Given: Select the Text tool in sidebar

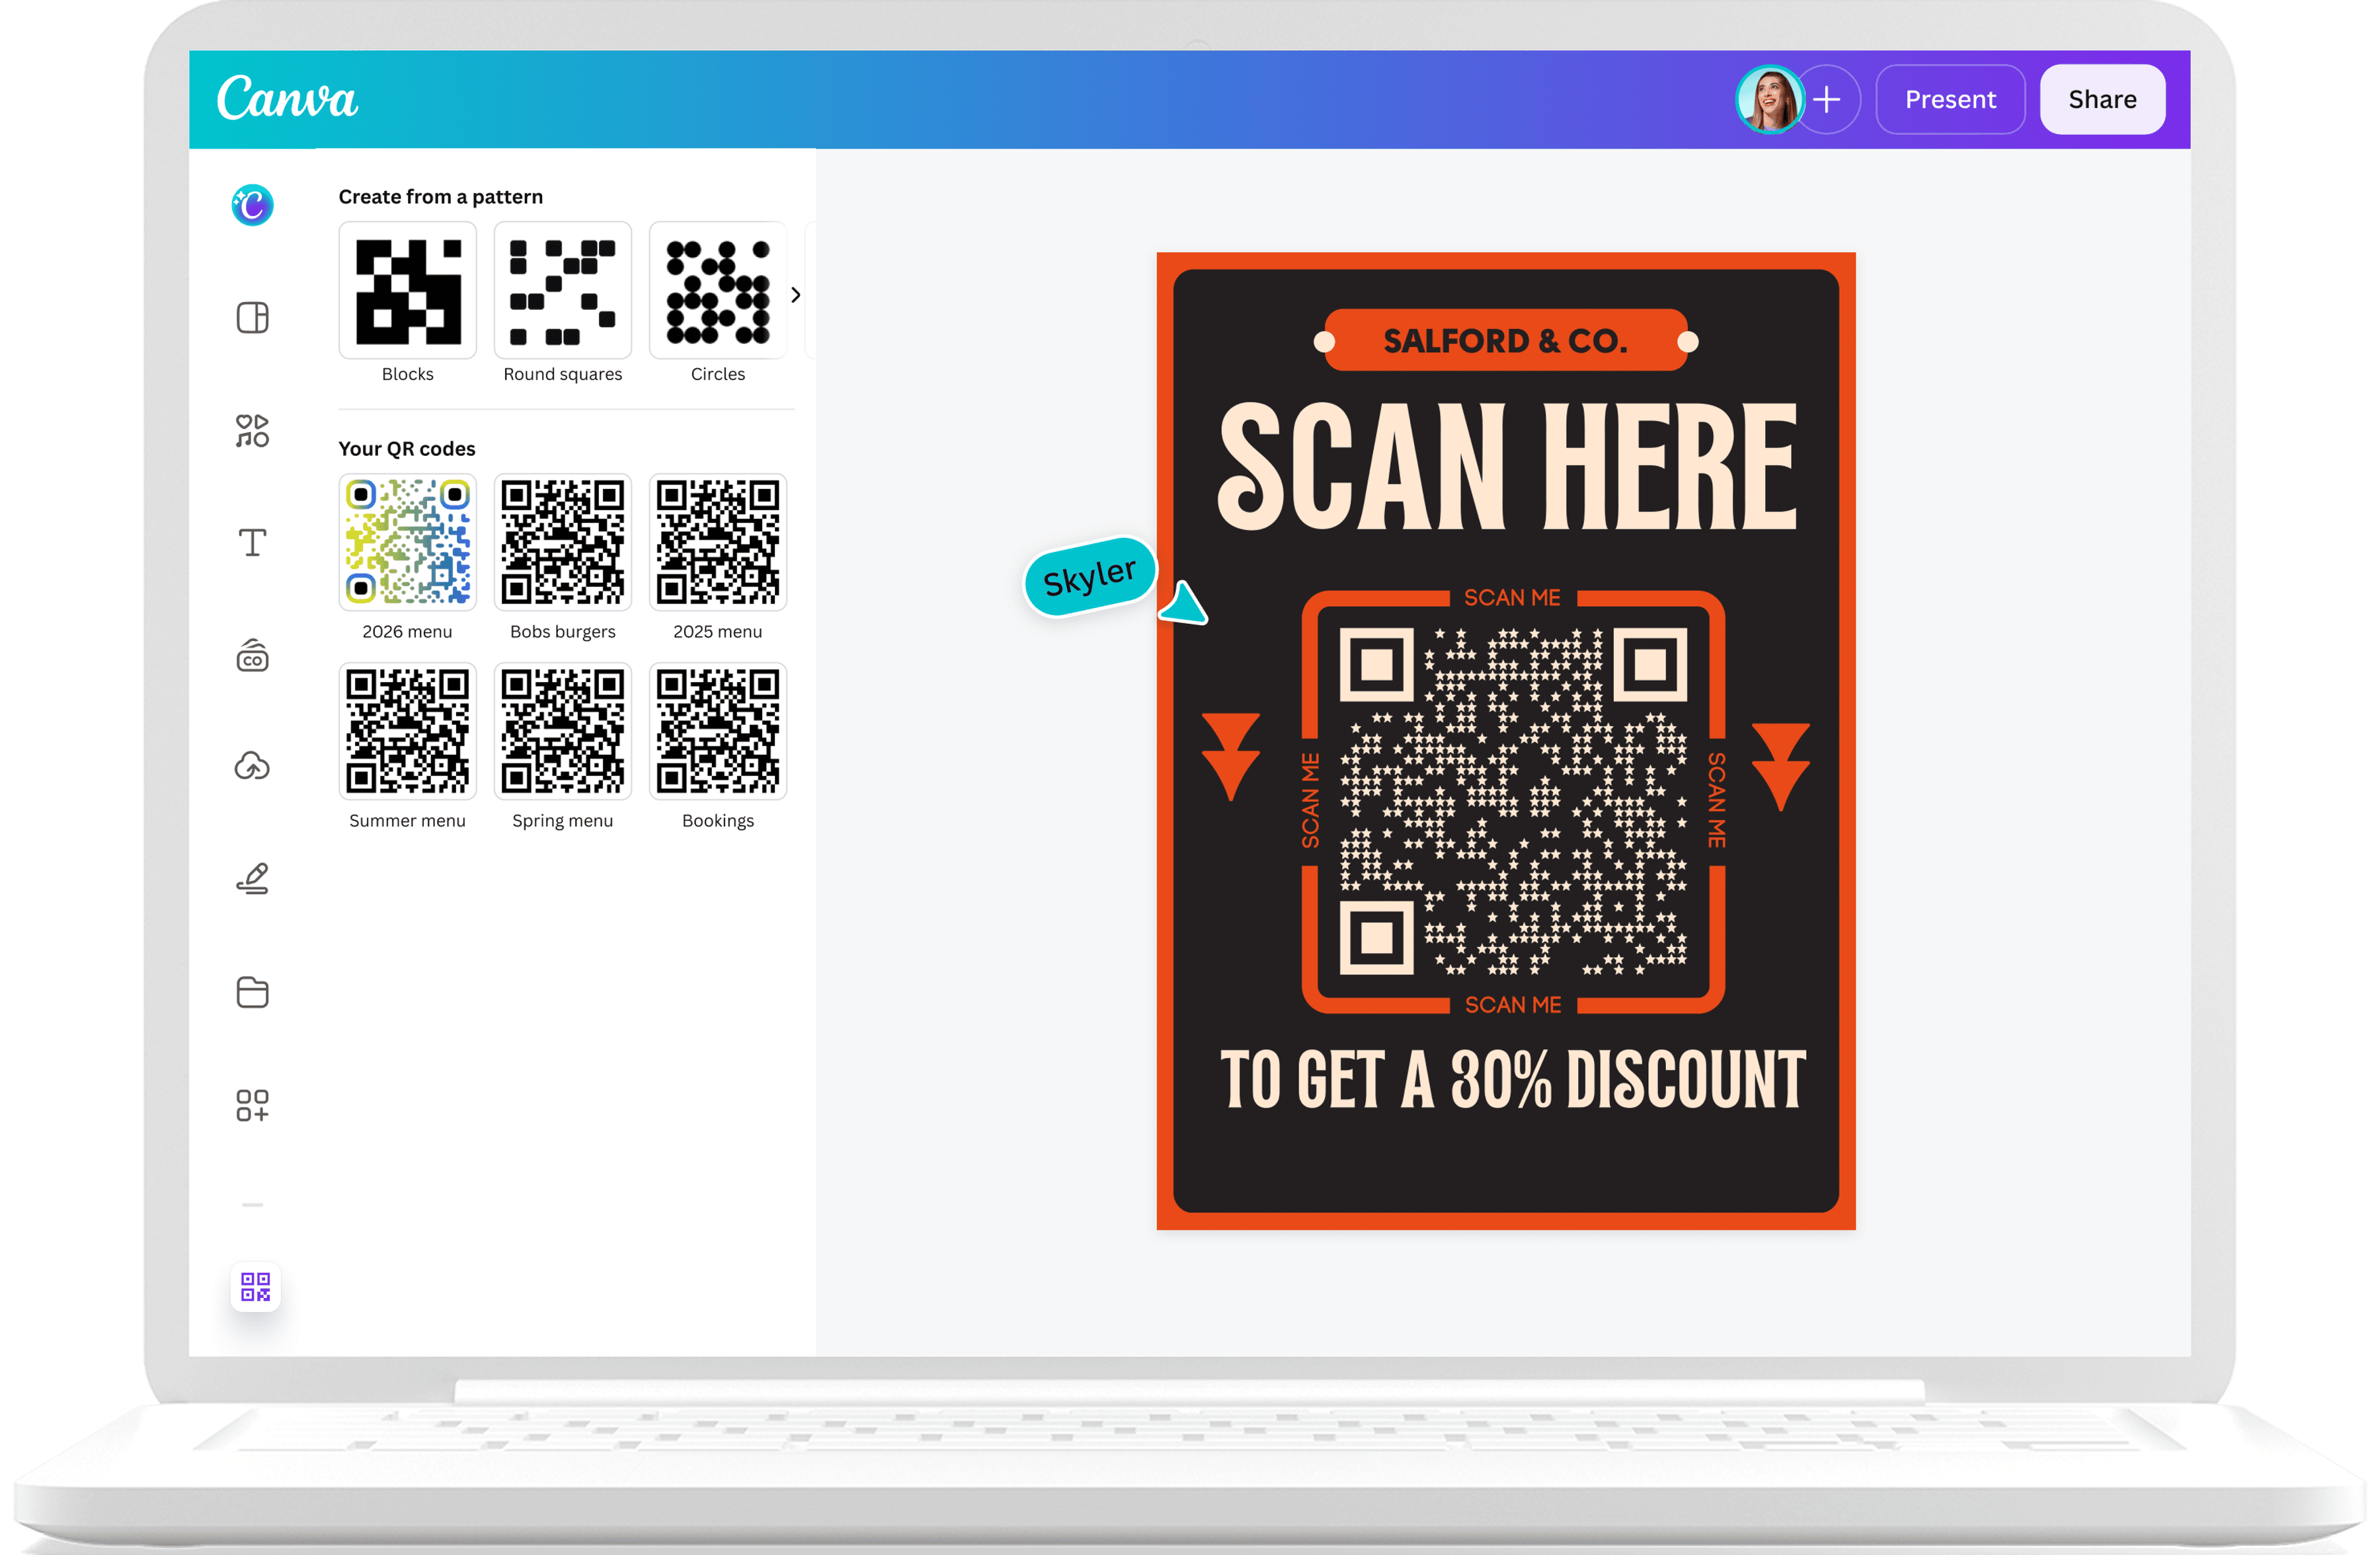Looking at the screenshot, I should click(252, 543).
